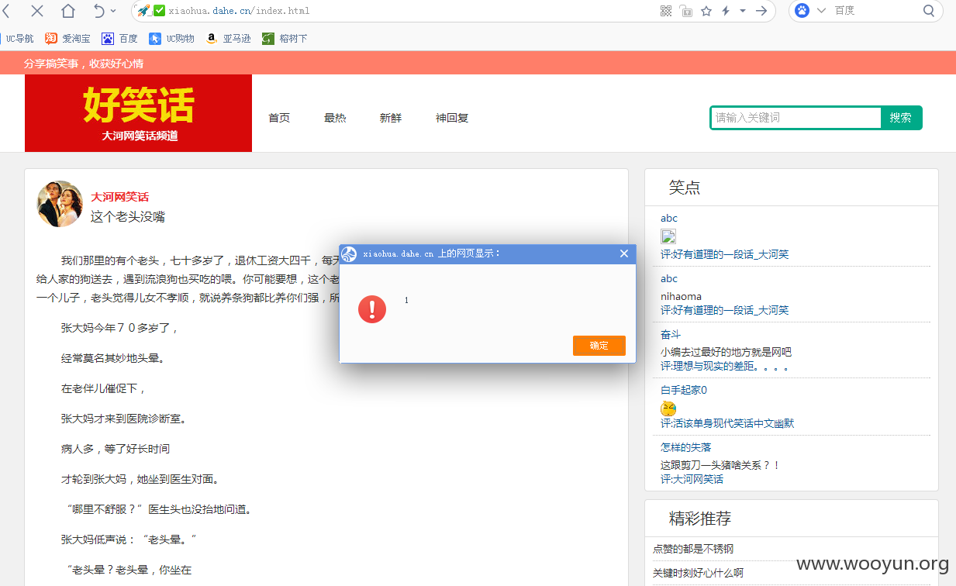Click the green 搜索 button
This screenshot has width=956, height=586.
pyautogui.click(x=901, y=118)
